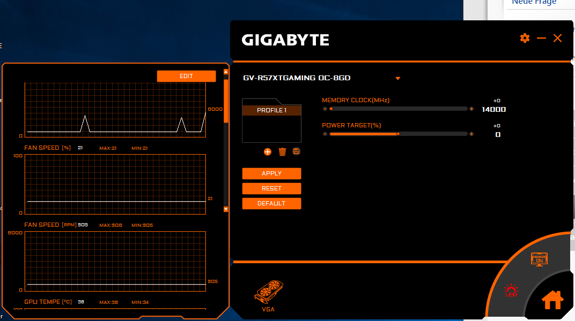
Task: Add a new profile with plus icon
Action: click(x=268, y=152)
